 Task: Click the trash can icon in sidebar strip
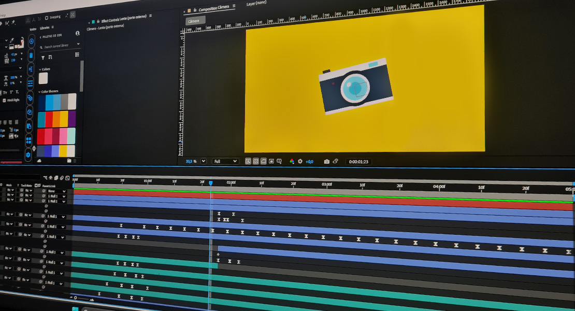coord(31,55)
